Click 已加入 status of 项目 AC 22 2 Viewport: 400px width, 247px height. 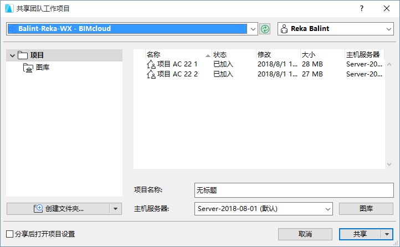click(223, 74)
